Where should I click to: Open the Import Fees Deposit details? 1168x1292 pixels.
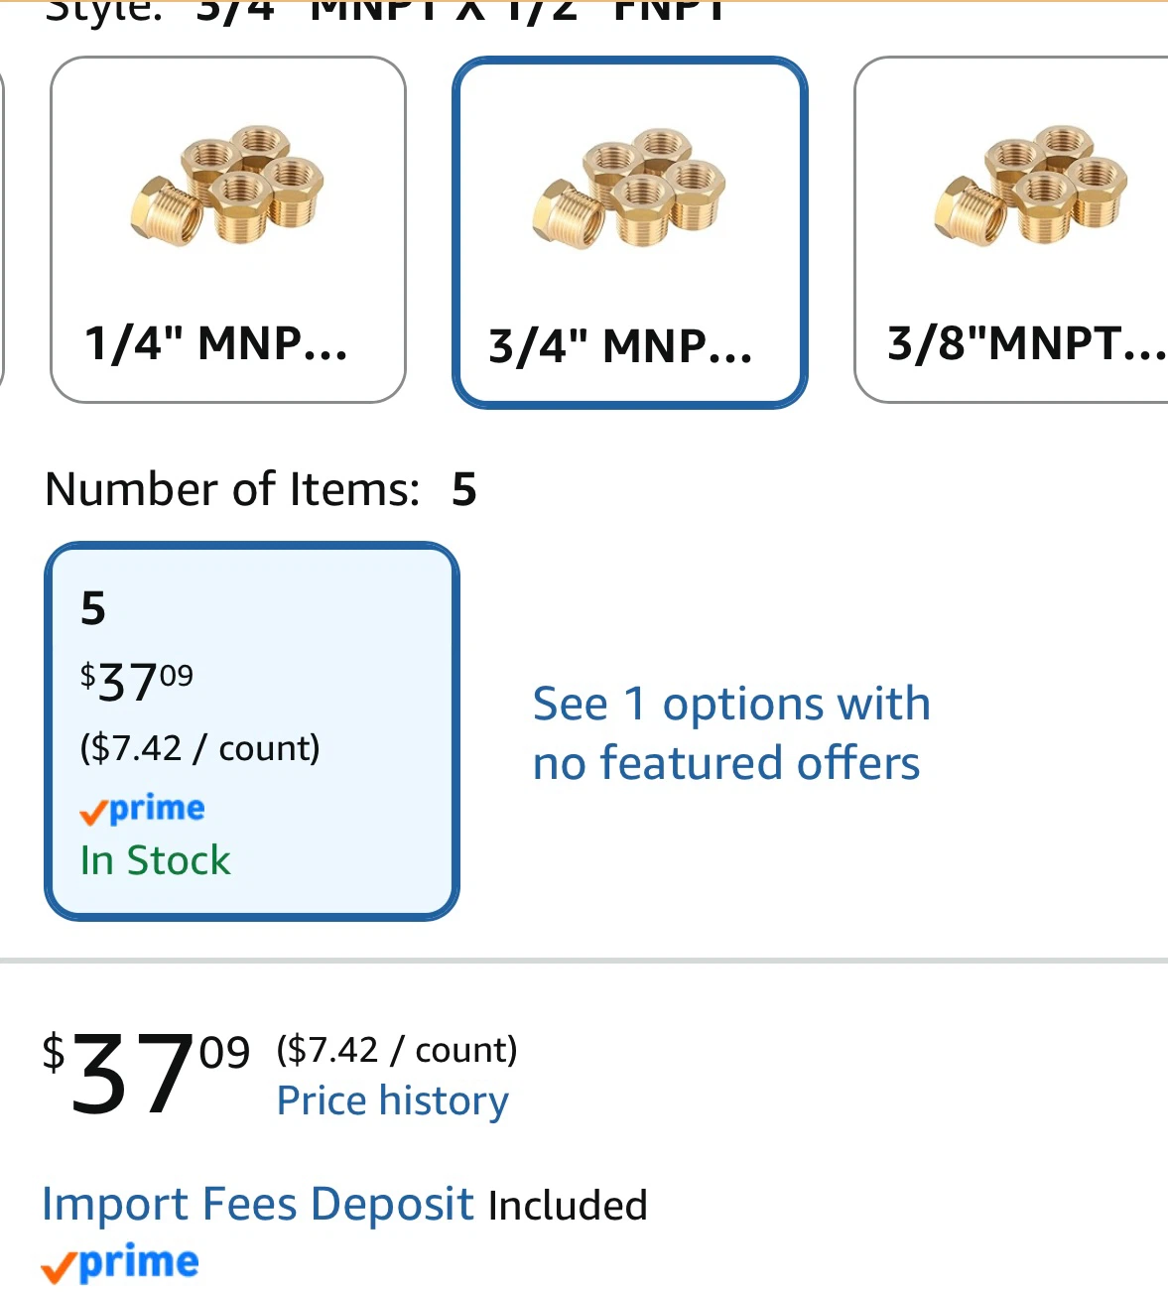click(258, 1204)
